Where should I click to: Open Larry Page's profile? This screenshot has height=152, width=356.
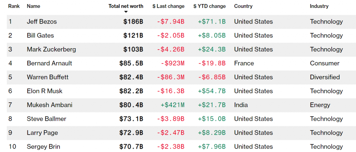click(42, 133)
